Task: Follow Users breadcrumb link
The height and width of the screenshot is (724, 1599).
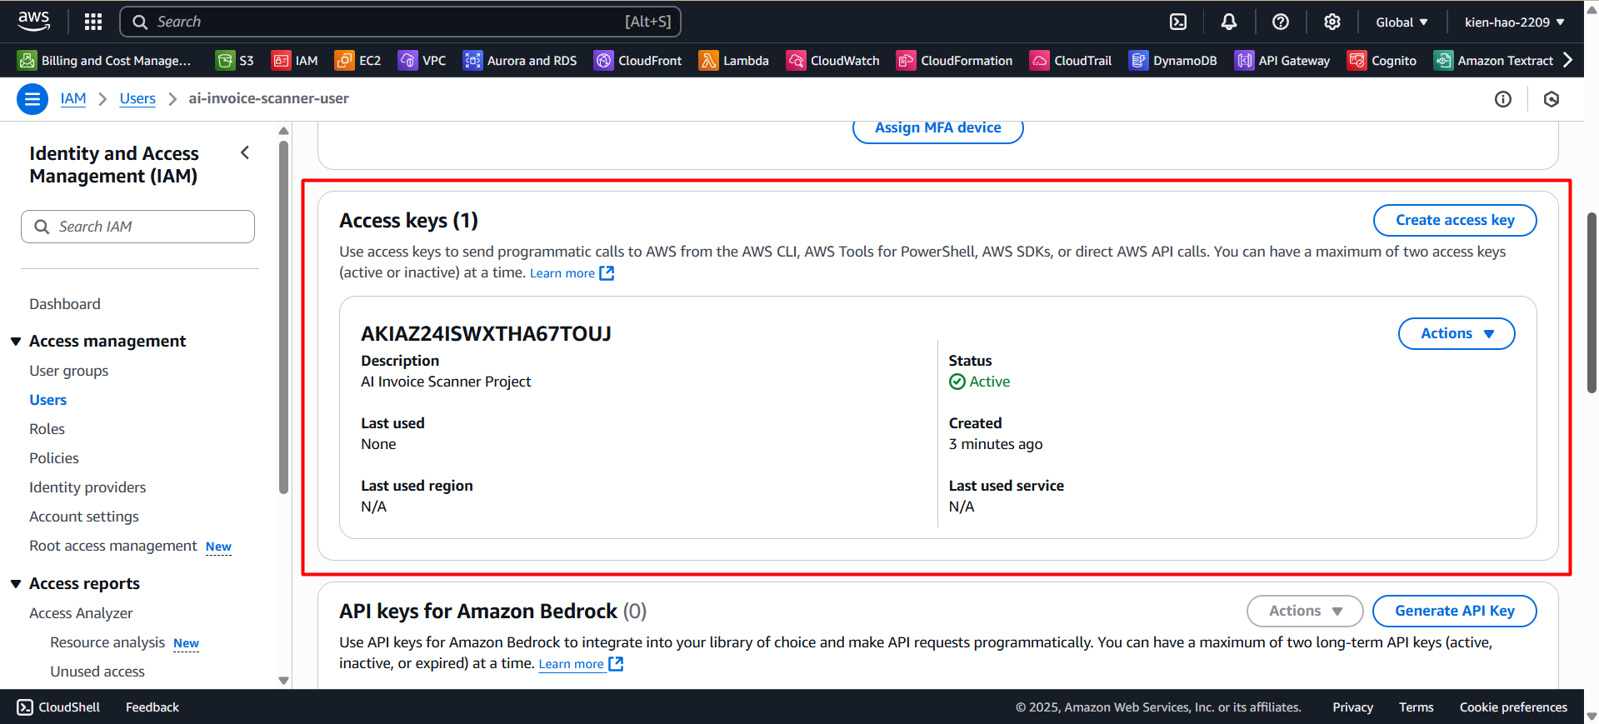Action: 137,98
